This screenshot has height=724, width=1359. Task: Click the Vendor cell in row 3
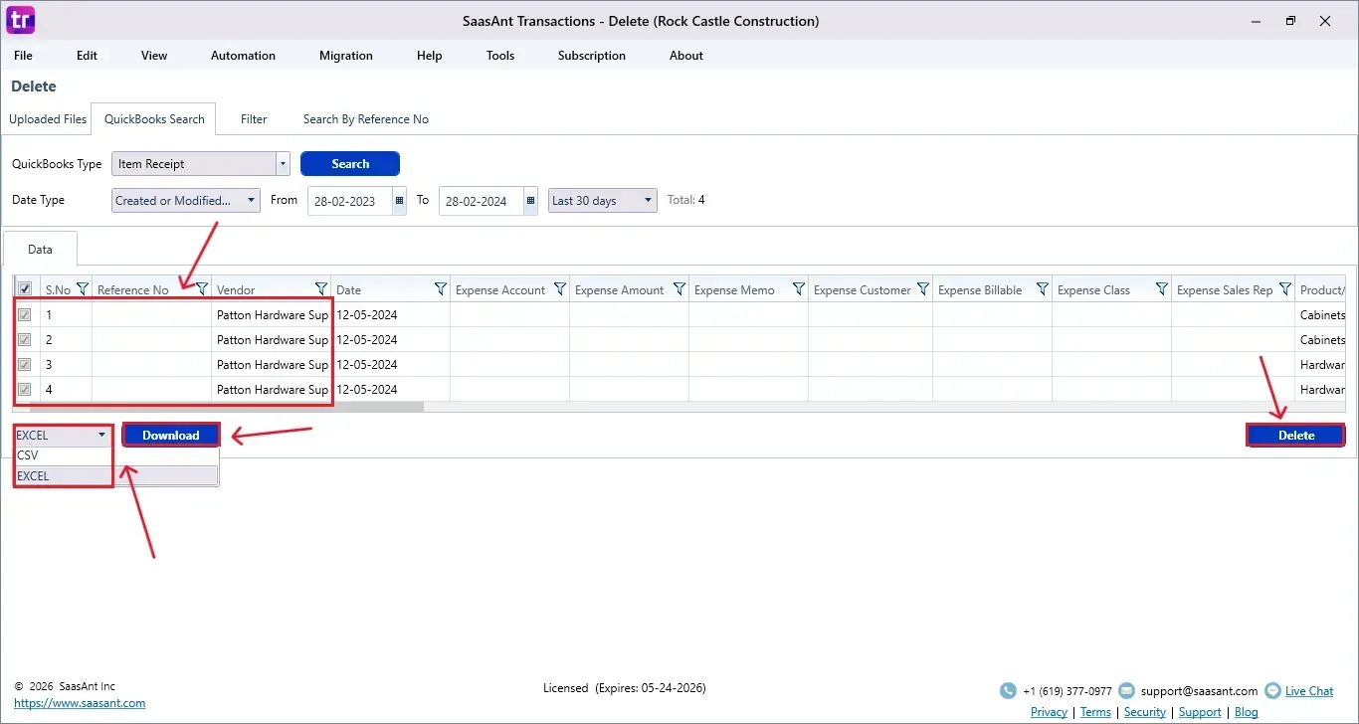click(x=272, y=364)
